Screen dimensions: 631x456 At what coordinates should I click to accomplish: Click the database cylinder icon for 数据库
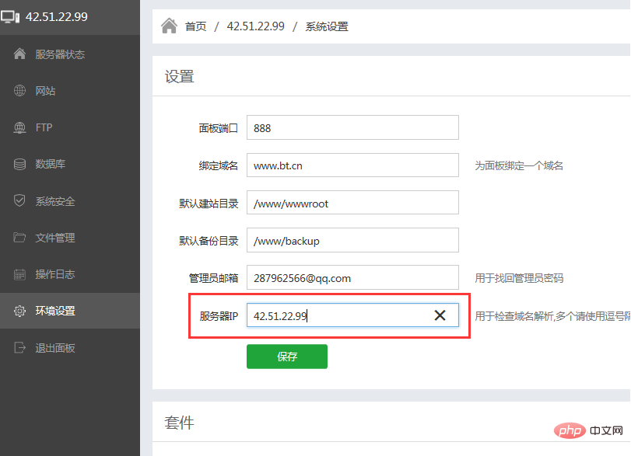19,165
